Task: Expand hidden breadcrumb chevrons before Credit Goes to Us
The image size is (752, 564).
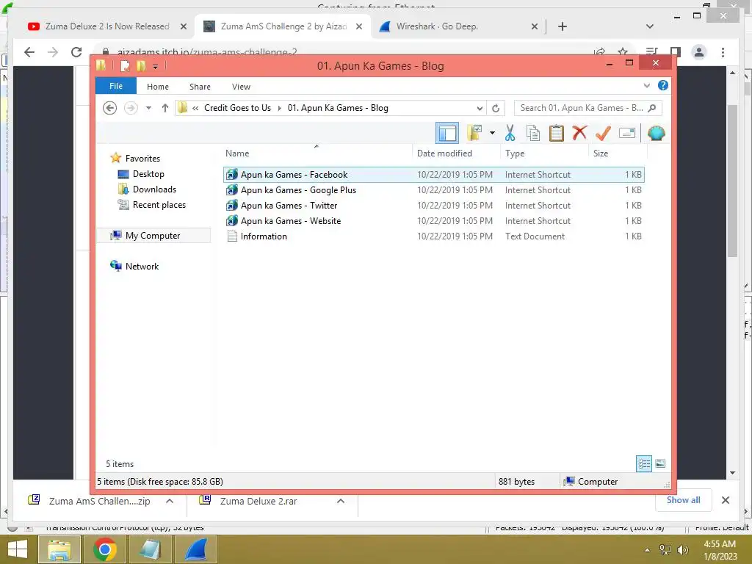Action: click(x=195, y=108)
